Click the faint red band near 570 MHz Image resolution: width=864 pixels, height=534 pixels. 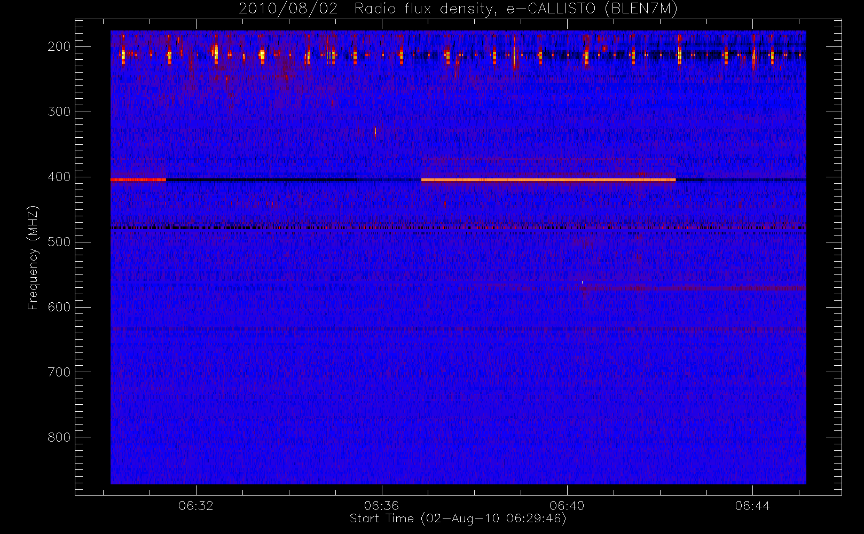(693, 288)
